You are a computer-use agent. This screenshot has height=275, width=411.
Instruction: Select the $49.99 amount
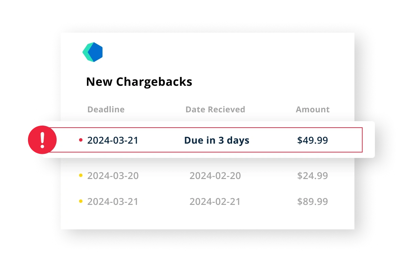(313, 140)
